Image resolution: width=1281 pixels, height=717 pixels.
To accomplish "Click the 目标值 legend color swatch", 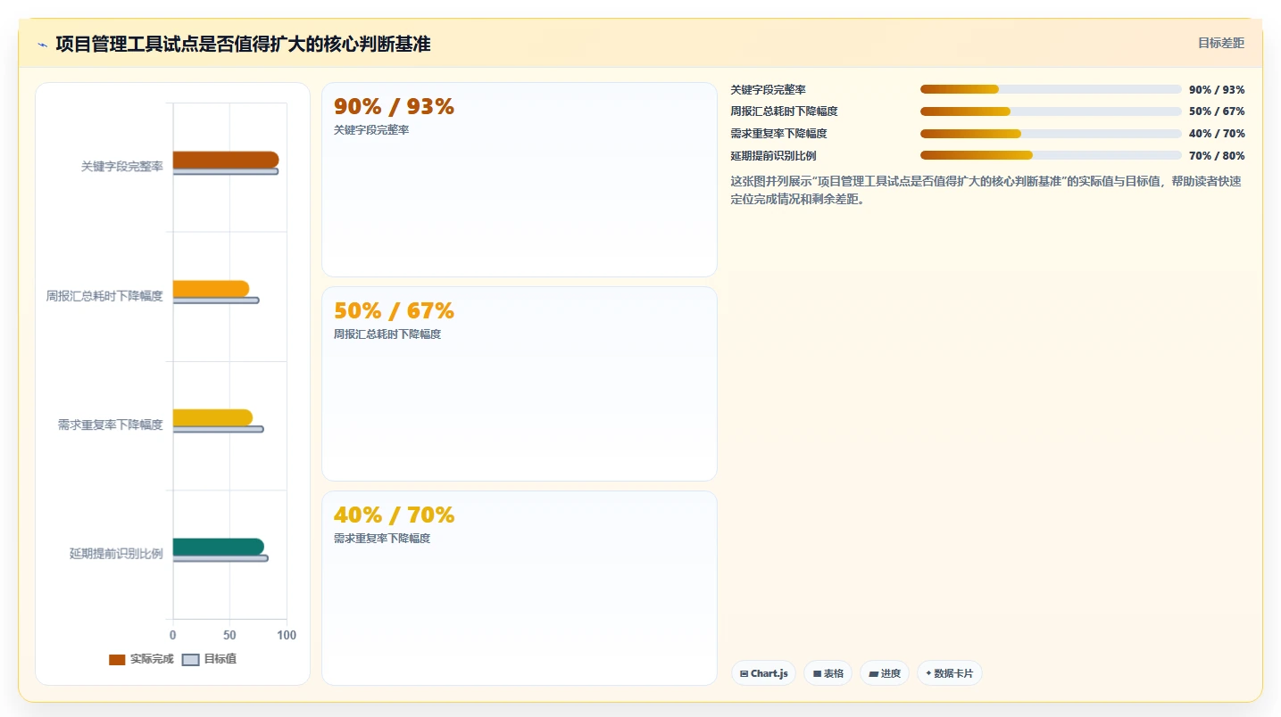I will coord(190,660).
